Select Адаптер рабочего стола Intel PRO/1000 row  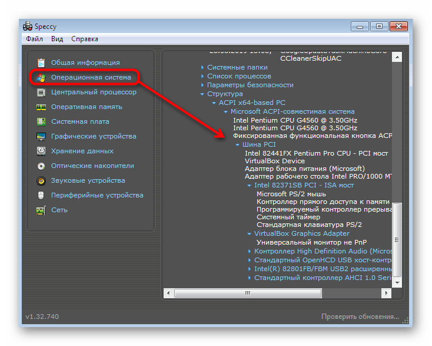318,177
